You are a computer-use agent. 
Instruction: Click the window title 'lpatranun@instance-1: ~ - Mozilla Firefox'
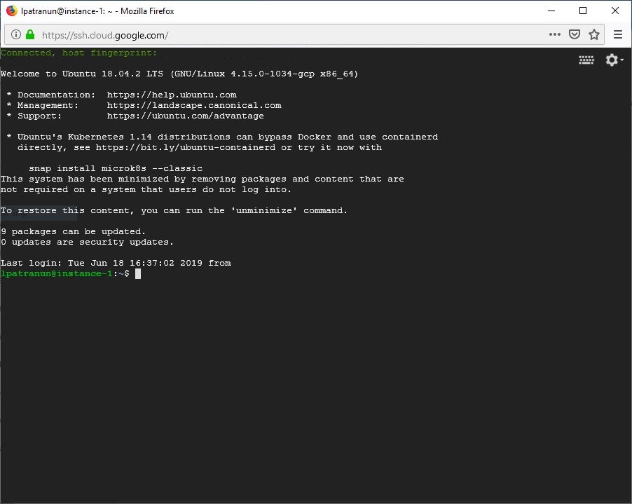point(97,11)
